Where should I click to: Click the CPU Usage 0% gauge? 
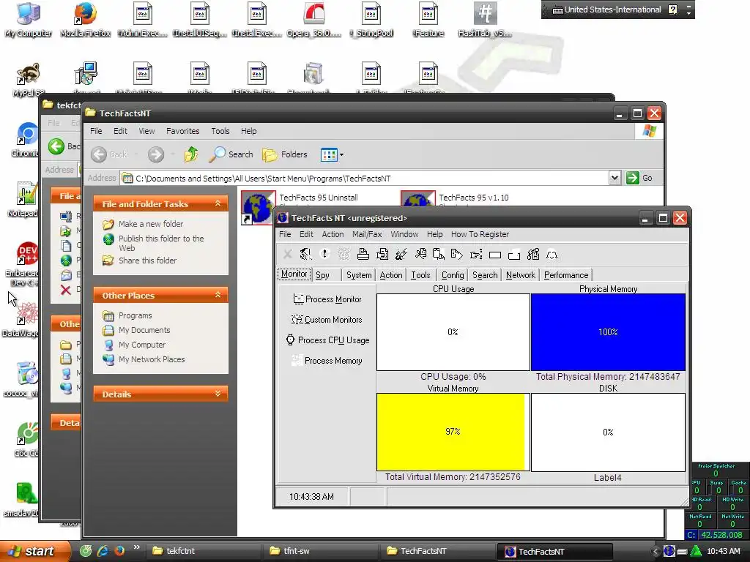[x=453, y=331]
